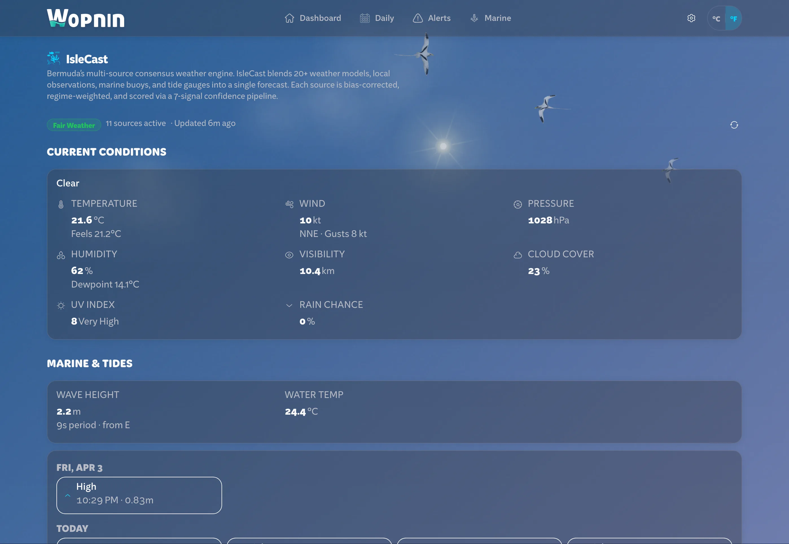Open the Dashboard nav item
The width and height of the screenshot is (789, 544).
pyautogui.click(x=313, y=18)
